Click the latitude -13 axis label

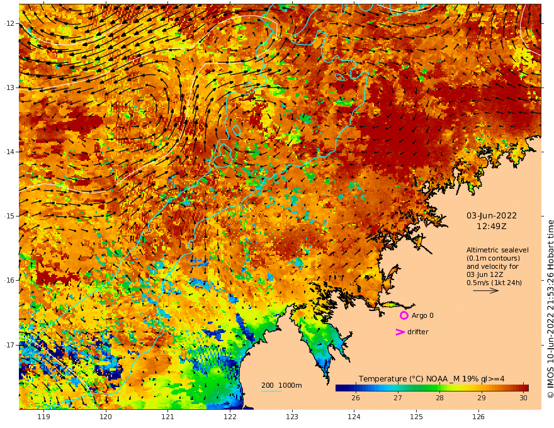point(9,87)
